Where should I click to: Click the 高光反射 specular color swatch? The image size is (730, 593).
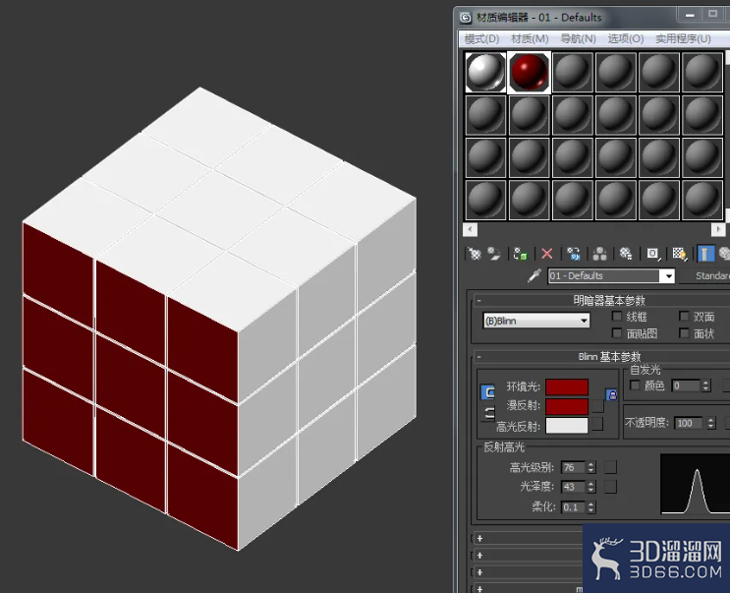point(567,425)
